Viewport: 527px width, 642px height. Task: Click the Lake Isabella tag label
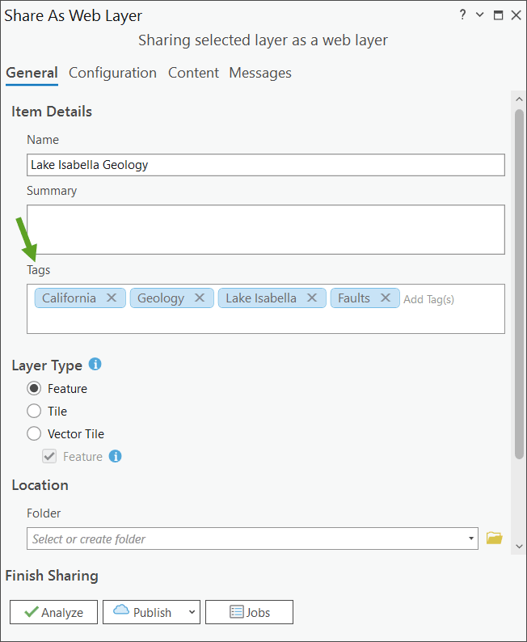(261, 298)
